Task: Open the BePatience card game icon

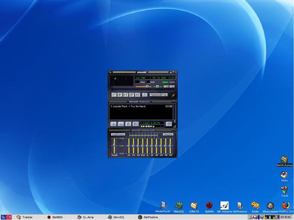Action: [240, 207]
